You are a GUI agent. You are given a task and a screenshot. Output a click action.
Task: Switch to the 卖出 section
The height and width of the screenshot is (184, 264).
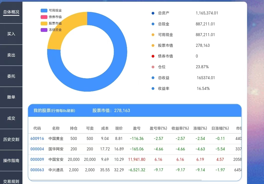click(11, 55)
